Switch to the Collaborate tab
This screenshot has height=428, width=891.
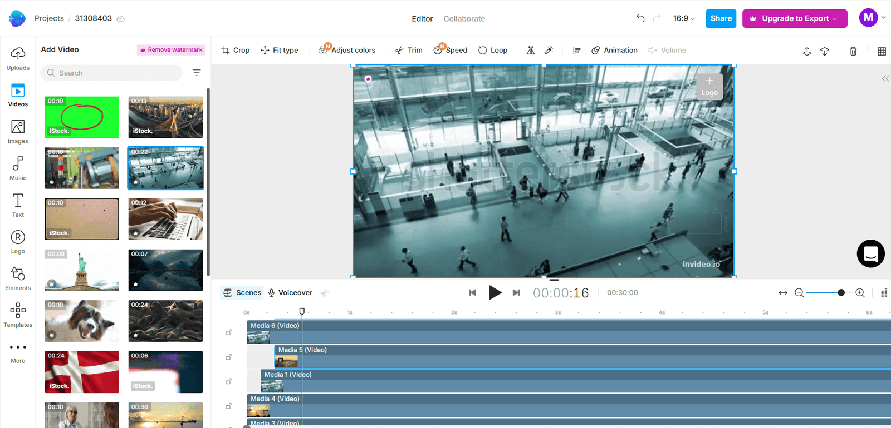coord(464,18)
